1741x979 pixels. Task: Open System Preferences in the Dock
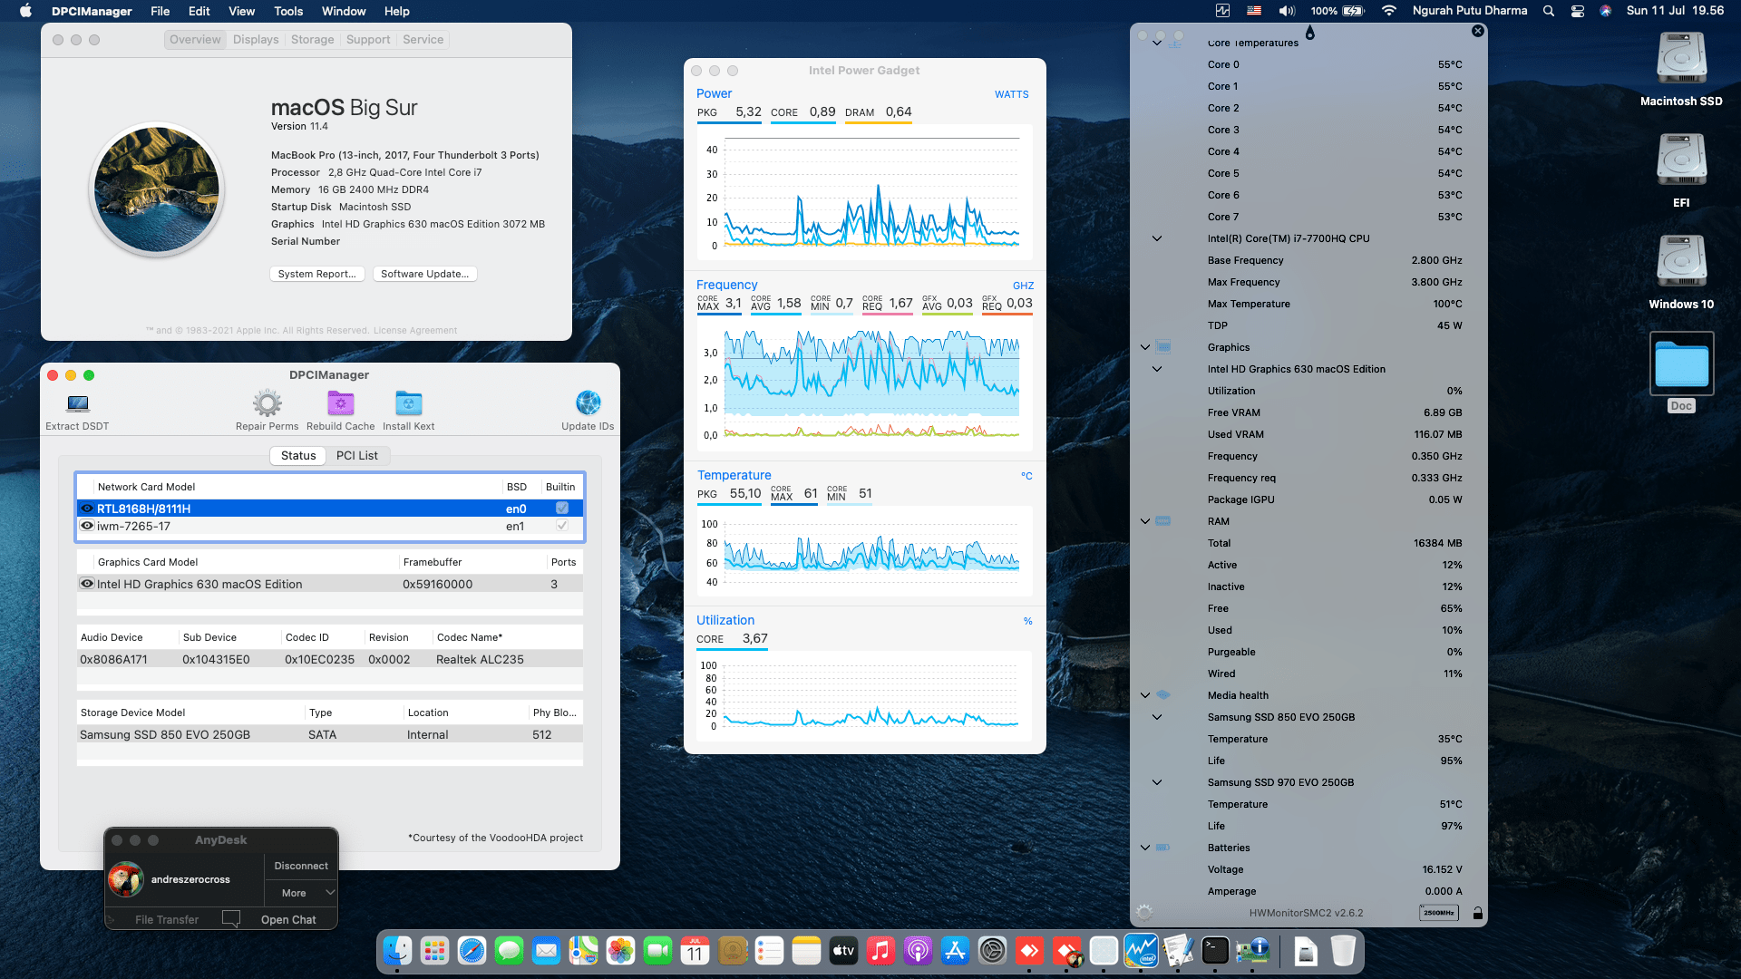pyautogui.click(x=992, y=950)
